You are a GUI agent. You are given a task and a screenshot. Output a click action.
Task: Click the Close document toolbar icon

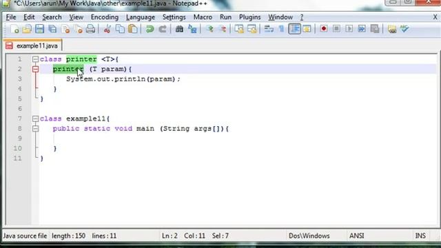pyautogui.click(x=65, y=29)
